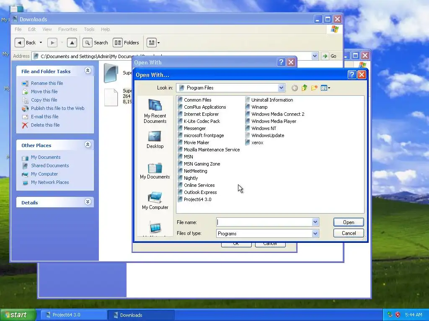This screenshot has width=429, height=321.
Task: Select Desktop in the places bar
Action: [155, 140]
